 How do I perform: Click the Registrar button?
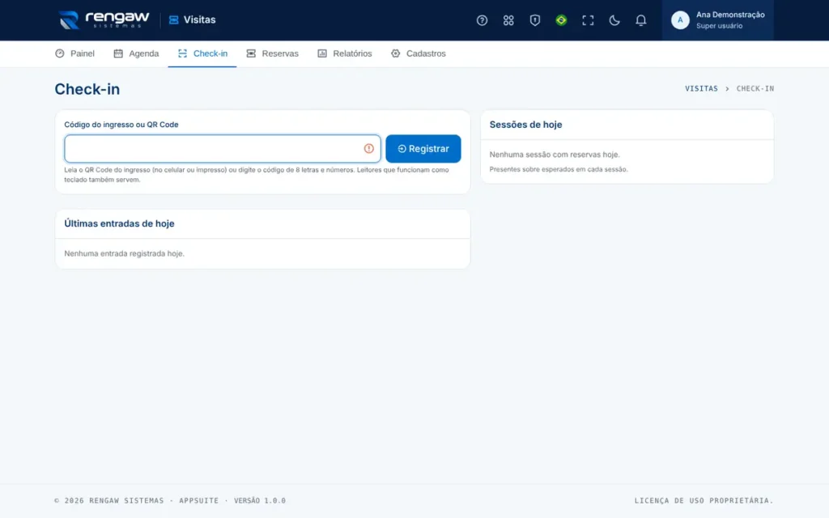pyautogui.click(x=423, y=149)
